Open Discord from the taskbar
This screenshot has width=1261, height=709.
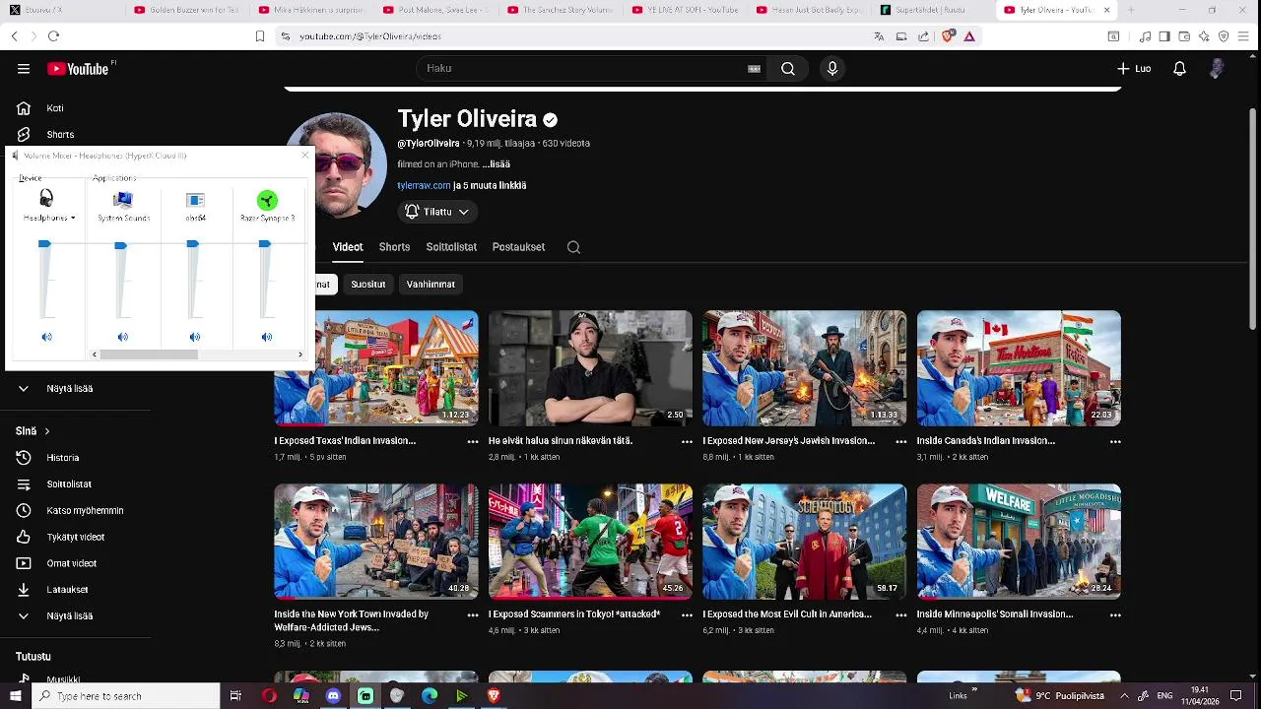click(x=333, y=696)
